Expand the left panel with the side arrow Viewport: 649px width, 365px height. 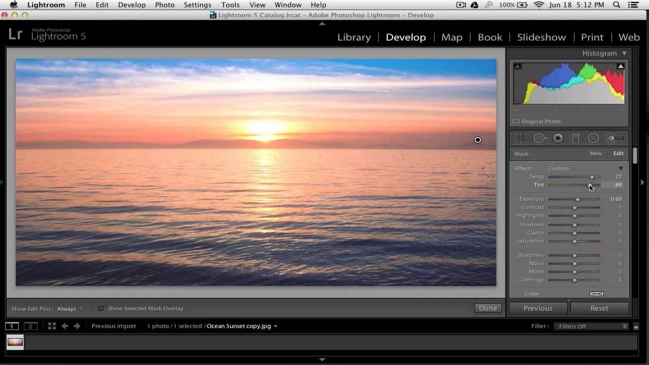click(2, 182)
